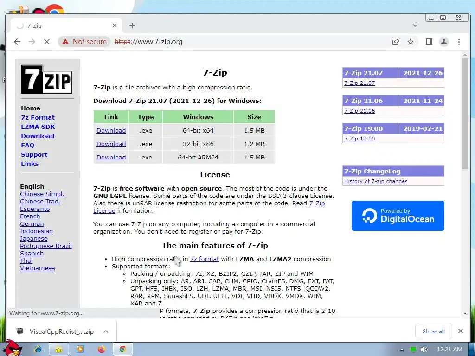Launch Internet Explorer from the taskbar
Viewport: 475px width, 356px height.
coord(38,350)
